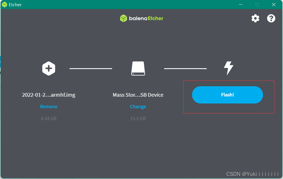Remove the selected image file
Screen dimensions: 283x179
tap(49, 107)
